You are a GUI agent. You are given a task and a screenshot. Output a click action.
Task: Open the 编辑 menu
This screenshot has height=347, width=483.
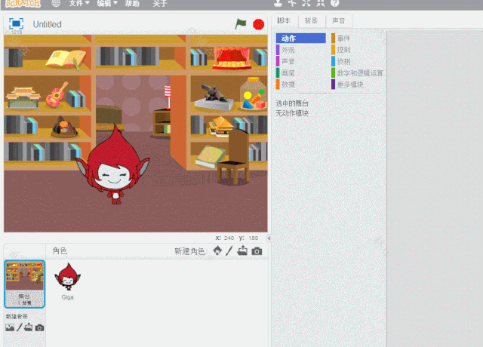pyautogui.click(x=106, y=3)
